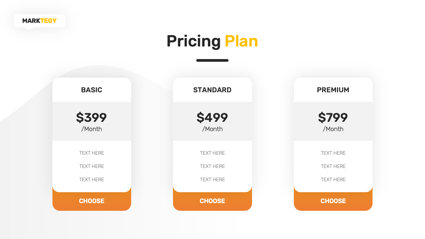Viewport: 425px width, 239px height.
Task: Choose the Premium plan
Action: click(333, 201)
